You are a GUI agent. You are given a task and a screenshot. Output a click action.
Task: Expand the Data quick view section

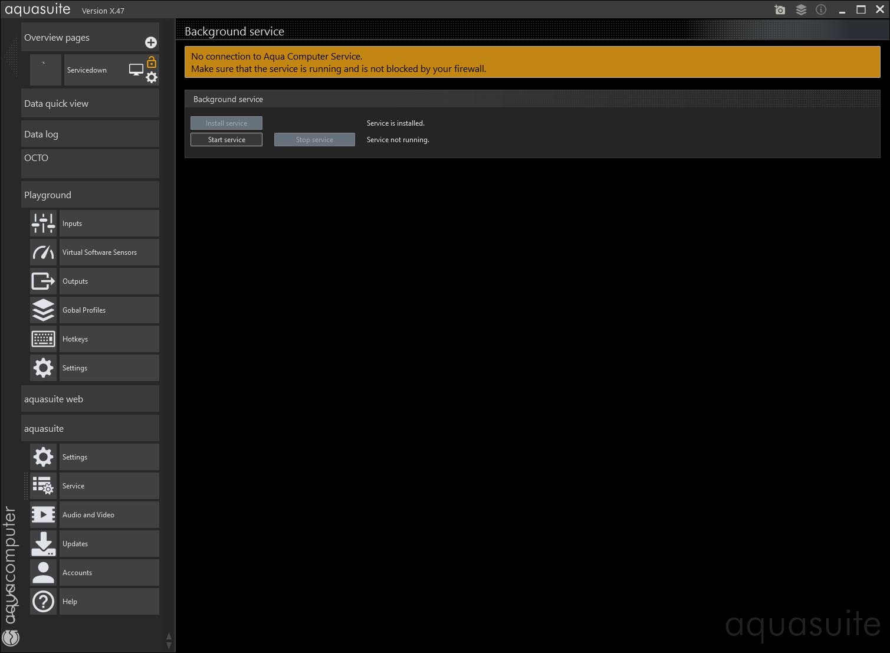[x=90, y=103]
